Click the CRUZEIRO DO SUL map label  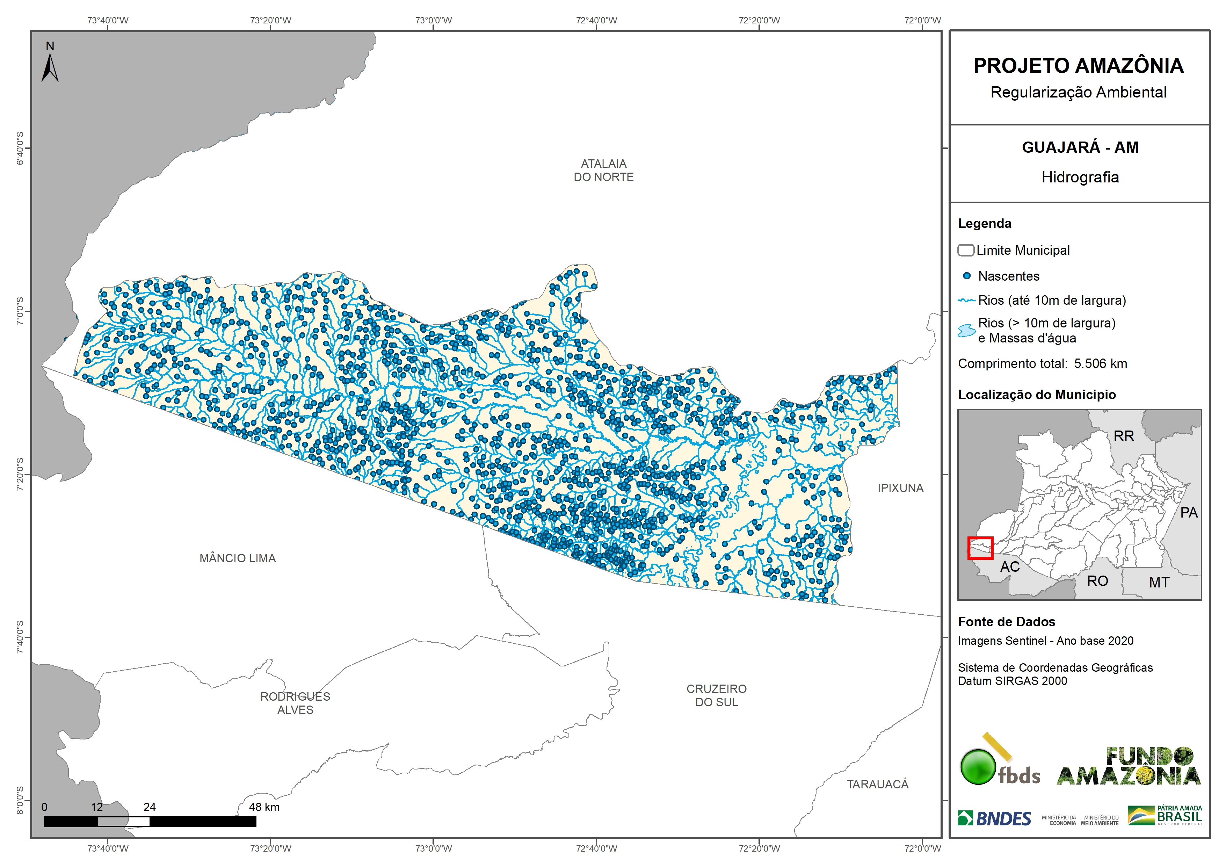[x=716, y=695]
